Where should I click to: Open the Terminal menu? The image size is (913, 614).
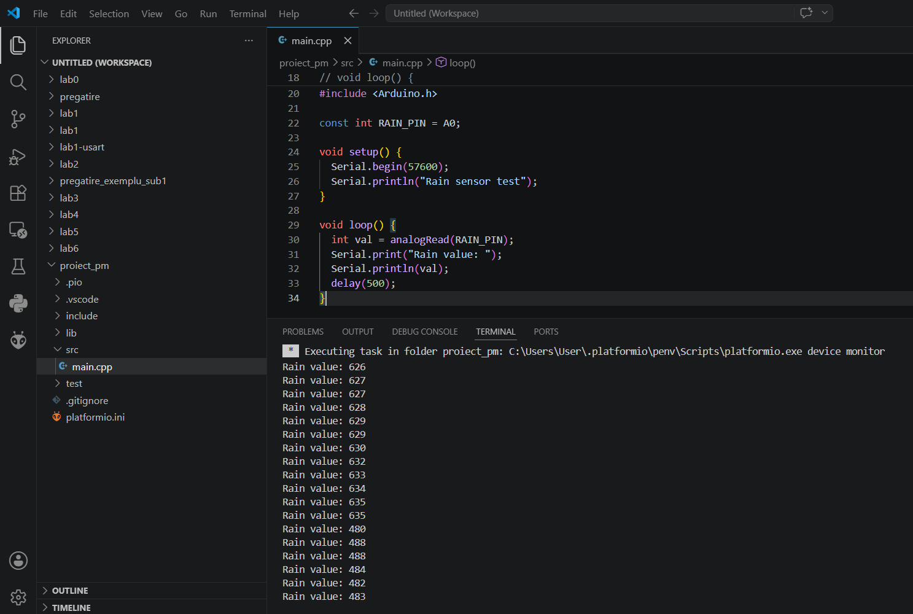pyautogui.click(x=248, y=14)
